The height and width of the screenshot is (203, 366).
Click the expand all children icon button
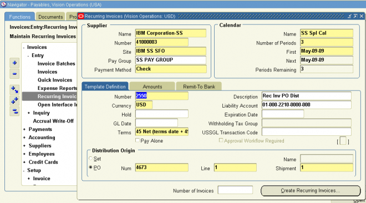[x=14, y=89]
